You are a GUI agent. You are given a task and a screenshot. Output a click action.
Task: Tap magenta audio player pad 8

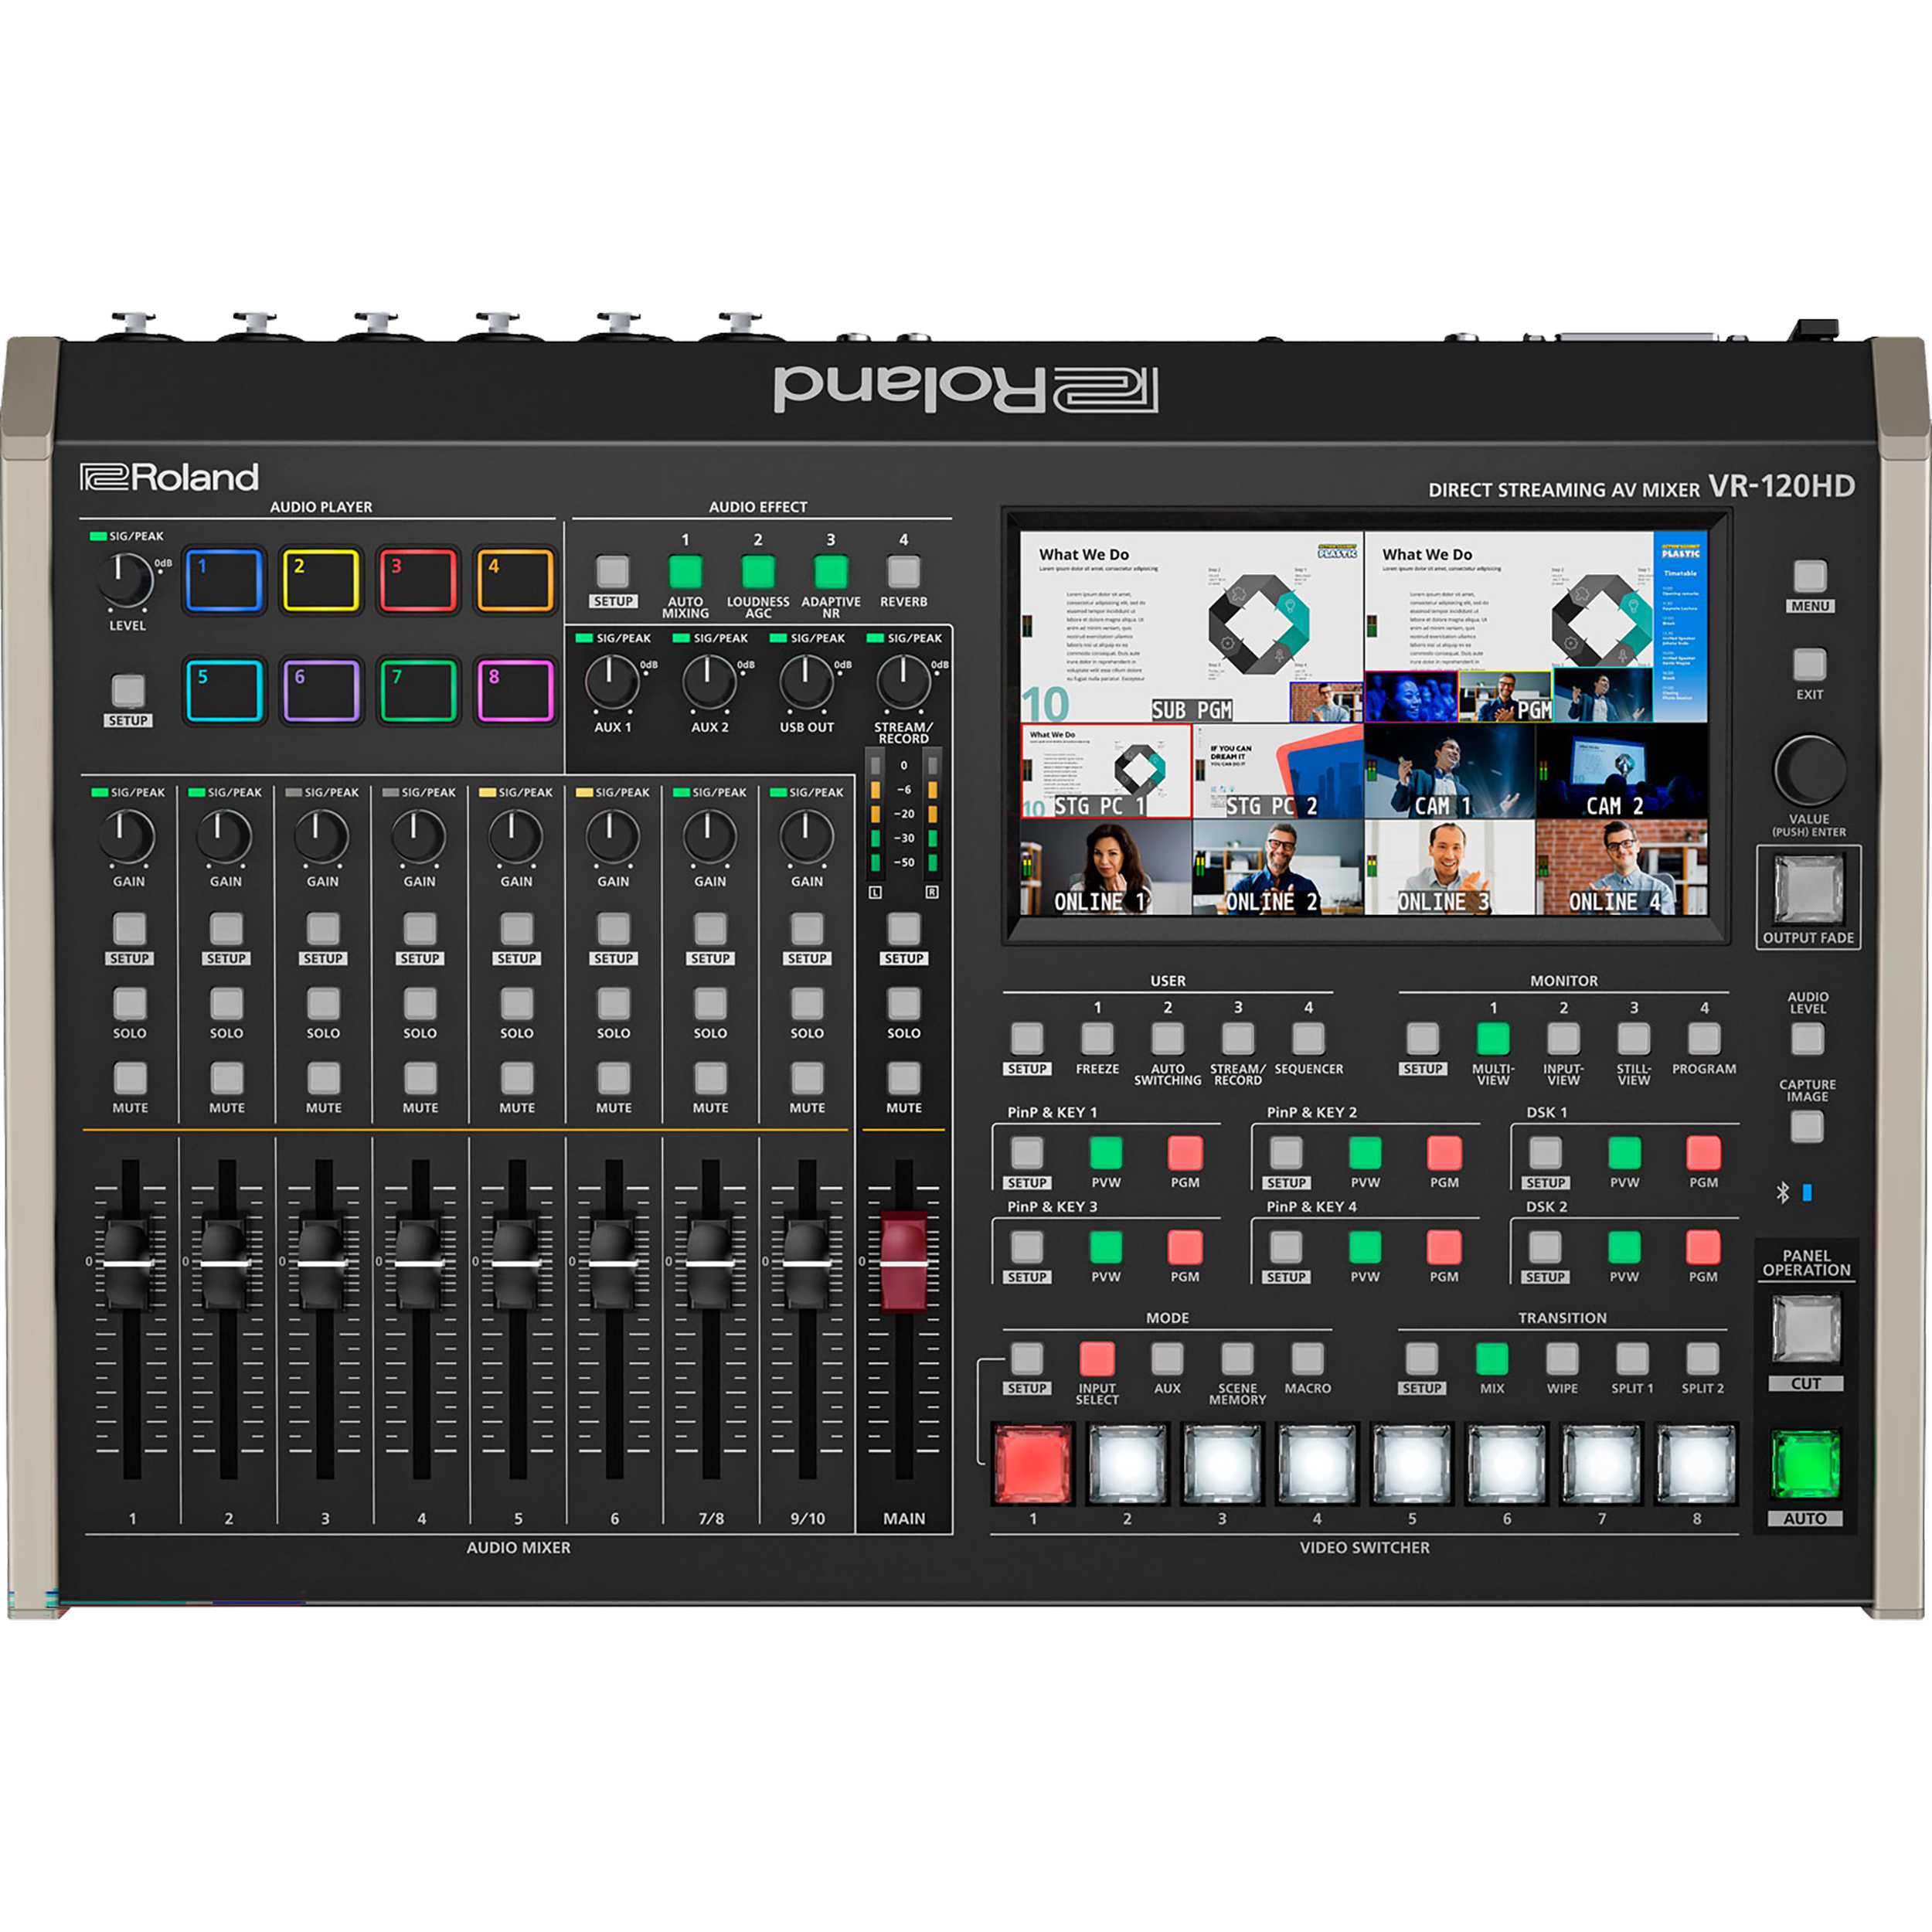point(515,690)
